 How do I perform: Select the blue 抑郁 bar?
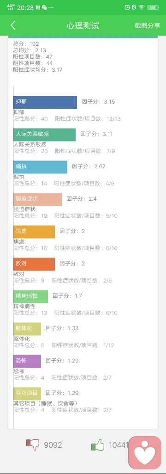click(45, 102)
